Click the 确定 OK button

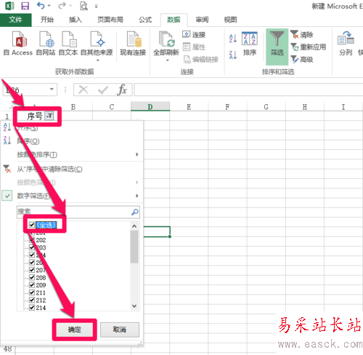point(75,330)
